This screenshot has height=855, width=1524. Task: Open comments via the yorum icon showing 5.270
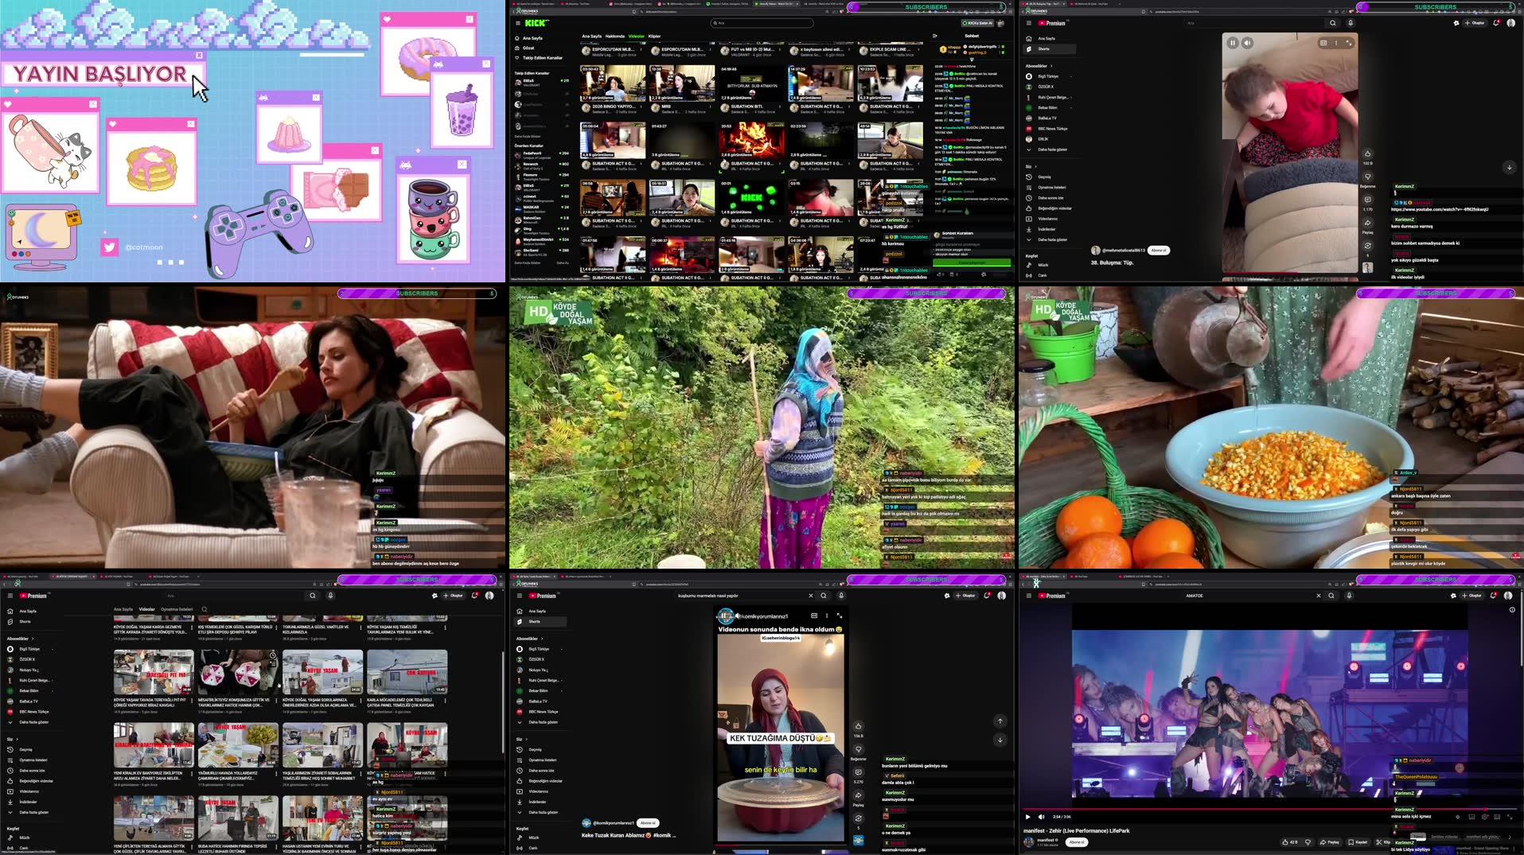(x=858, y=772)
